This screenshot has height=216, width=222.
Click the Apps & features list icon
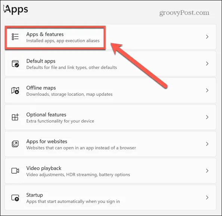tap(15, 37)
